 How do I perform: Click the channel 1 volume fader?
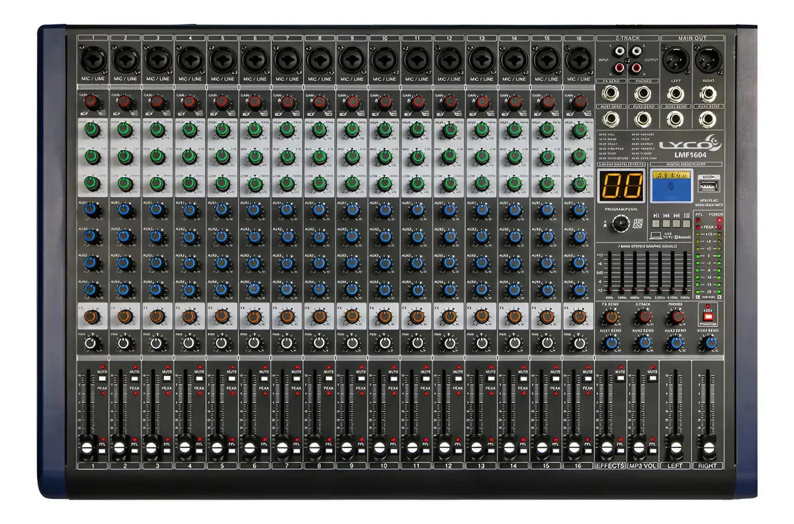(x=87, y=447)
